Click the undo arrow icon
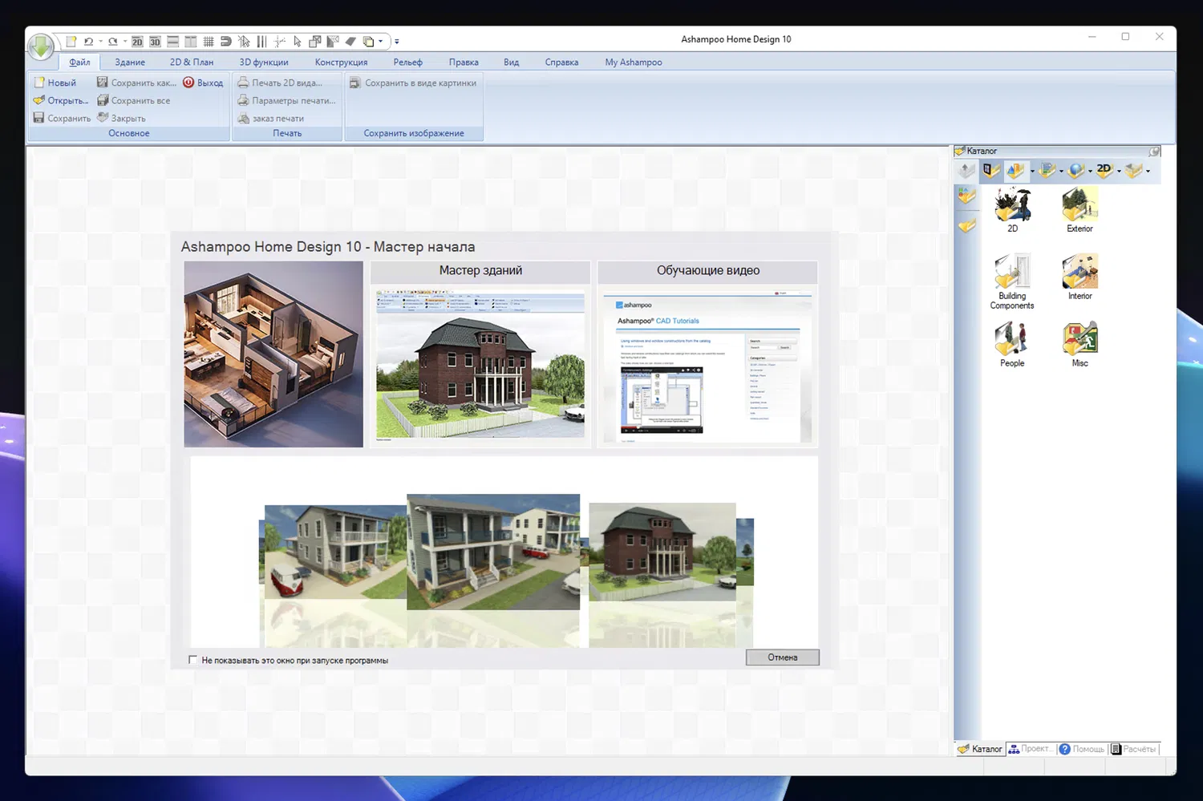This screenshot has width=1203, height=801. (88, 42)
